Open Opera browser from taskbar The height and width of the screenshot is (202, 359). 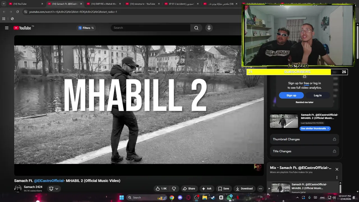(x=188, y=198)
